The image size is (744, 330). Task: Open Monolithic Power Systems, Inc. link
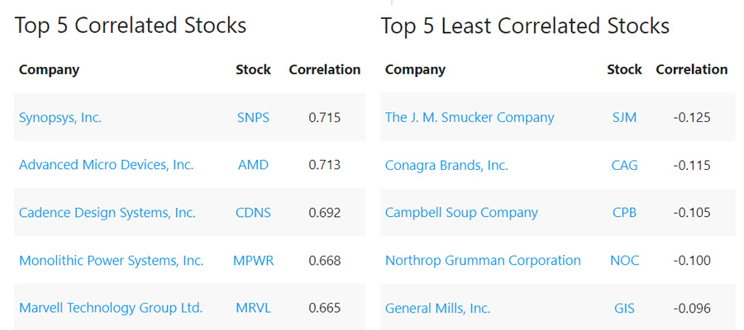111,261
